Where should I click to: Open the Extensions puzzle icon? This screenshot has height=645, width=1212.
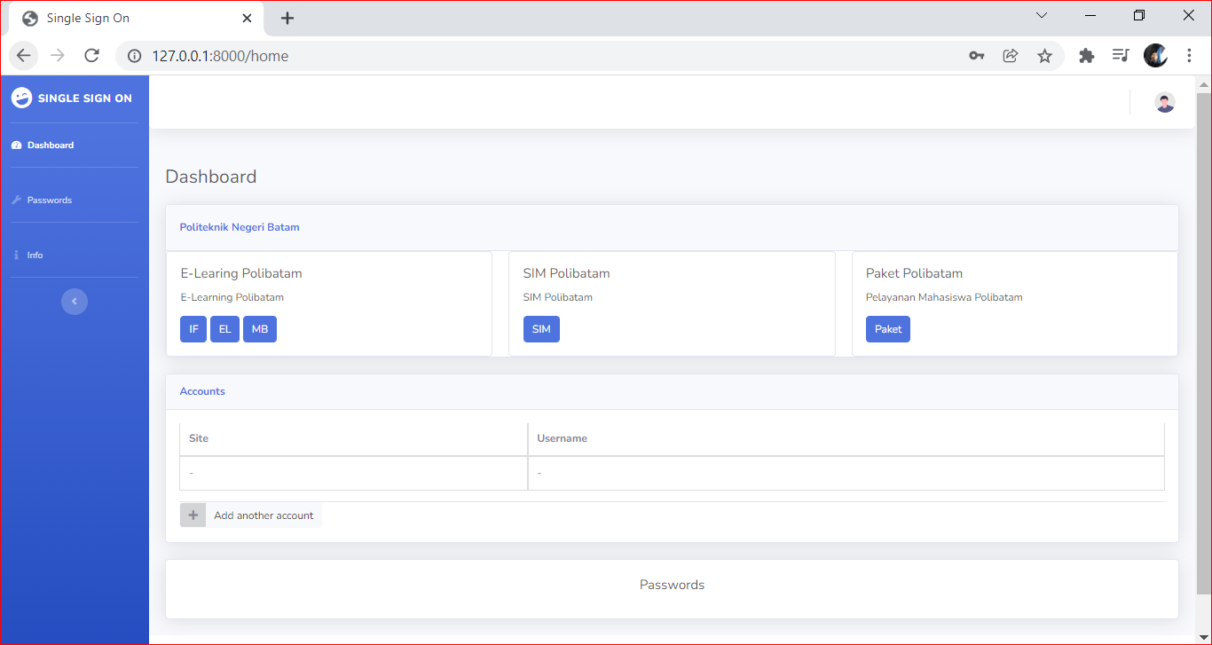click(1086, 56)
